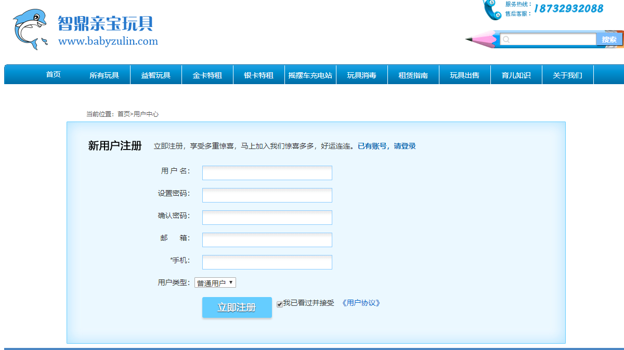
Task: Open the 用户类型 dropdown (普通用户)
Action: coord(215,283)
